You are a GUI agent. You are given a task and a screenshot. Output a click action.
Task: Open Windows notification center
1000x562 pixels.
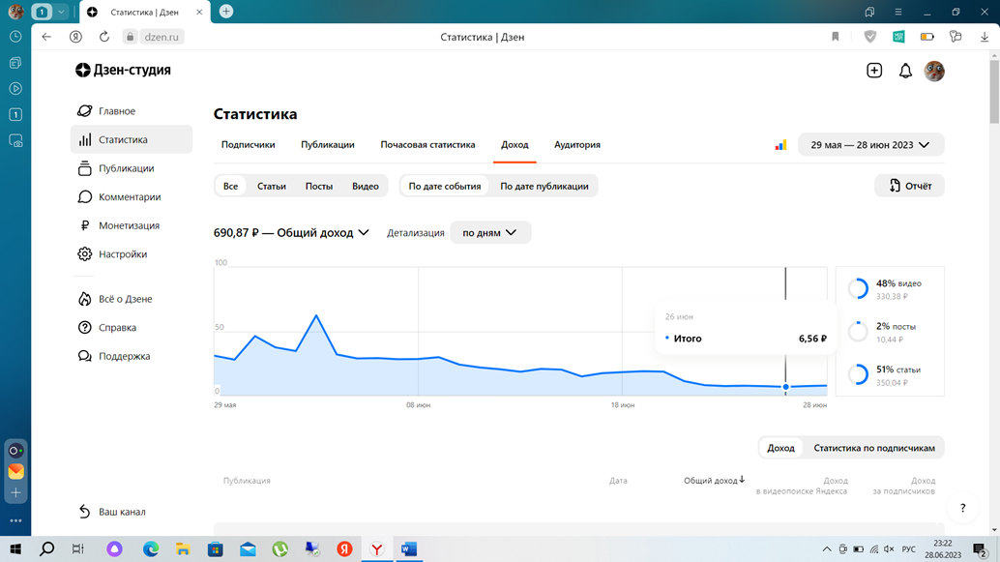[x=981, y=549]
